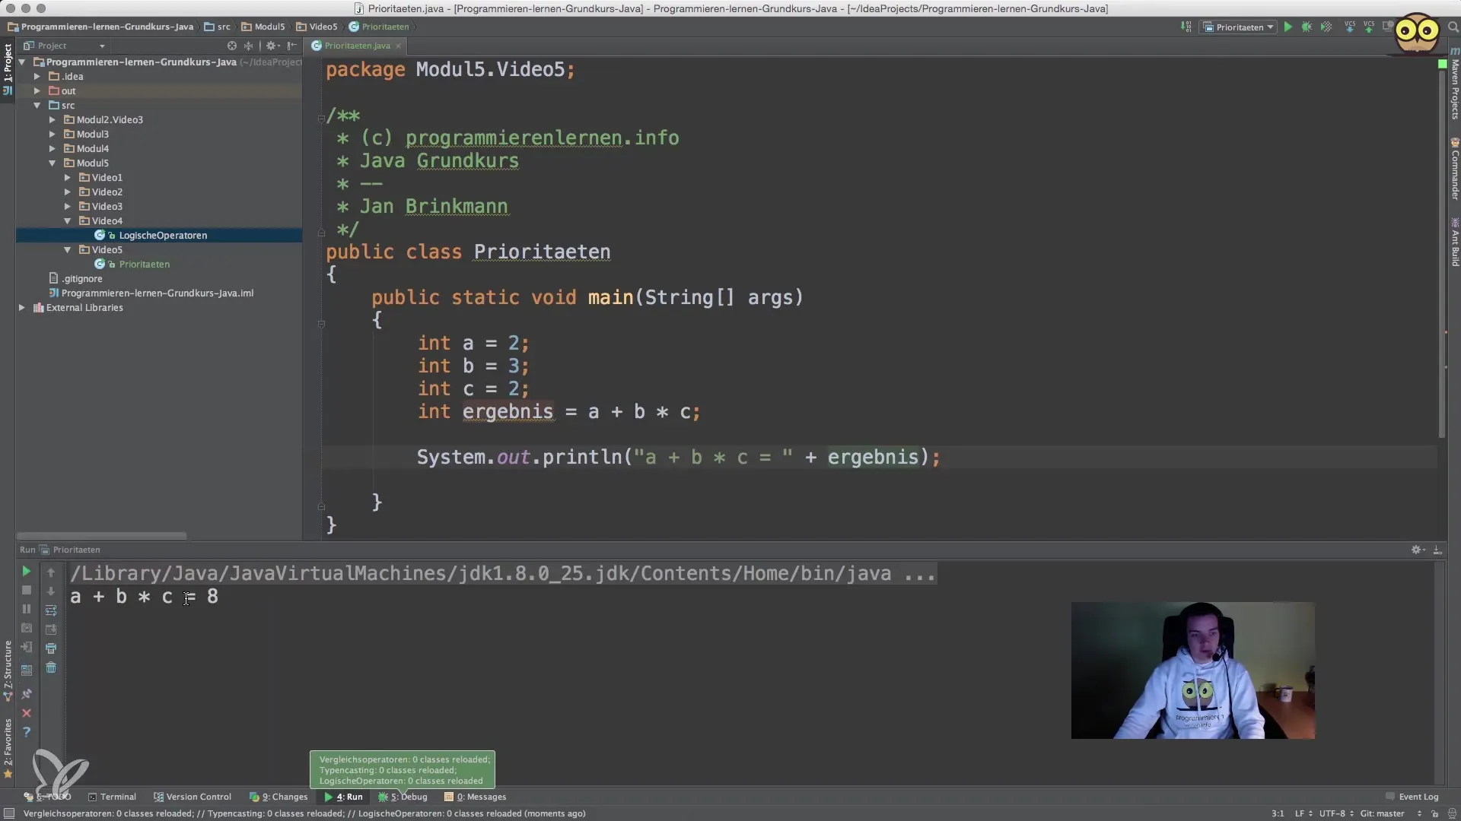Collapse the src folder
Viewport: 1461px width, 821px height.
(x=37, y=106)
